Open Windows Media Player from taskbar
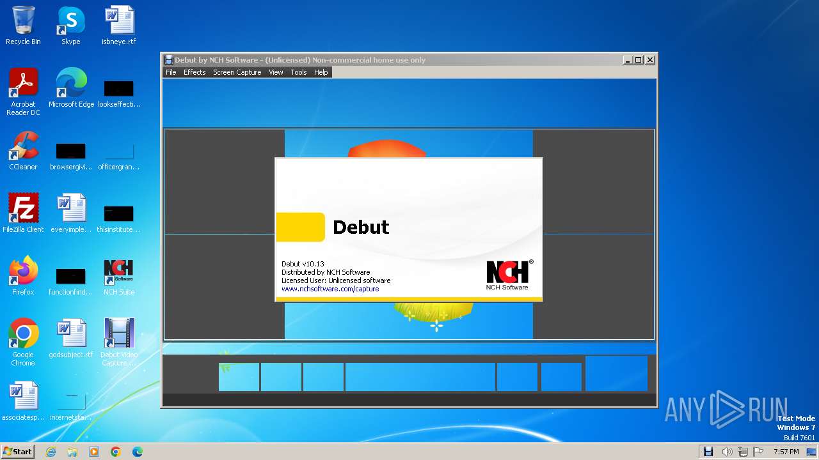 (x=94, y=452)
